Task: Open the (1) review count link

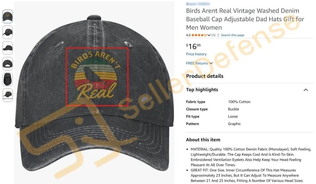Action: tap(214, 35)
